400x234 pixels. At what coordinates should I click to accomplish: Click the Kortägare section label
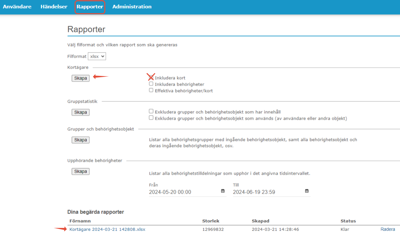click(78, 67)
